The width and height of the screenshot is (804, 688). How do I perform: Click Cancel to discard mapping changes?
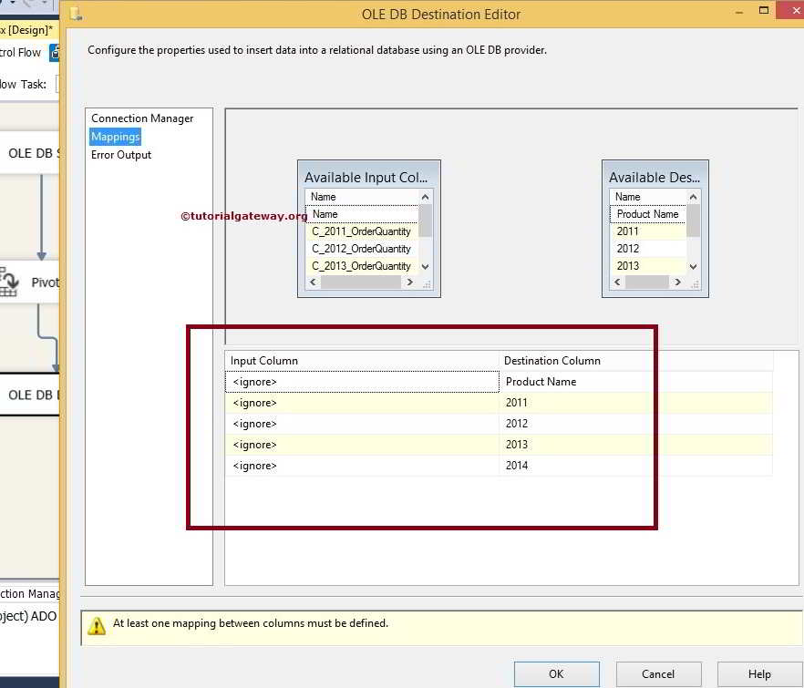tap(658, 674)
